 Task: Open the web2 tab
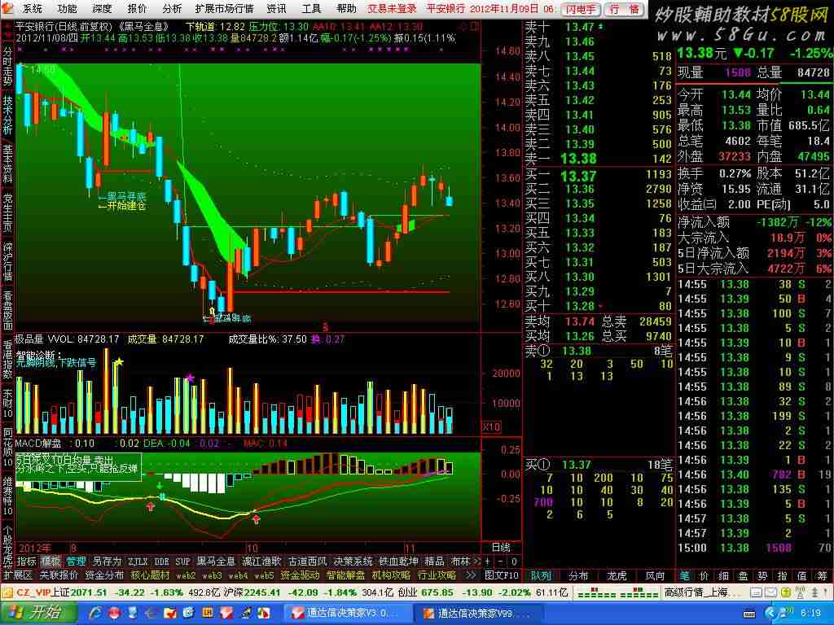tap(187, 575)
